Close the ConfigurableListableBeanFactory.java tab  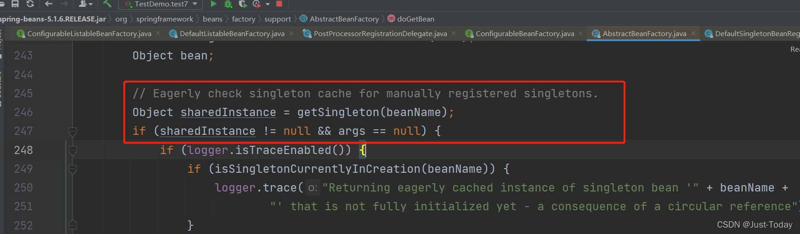pos(158,33)
